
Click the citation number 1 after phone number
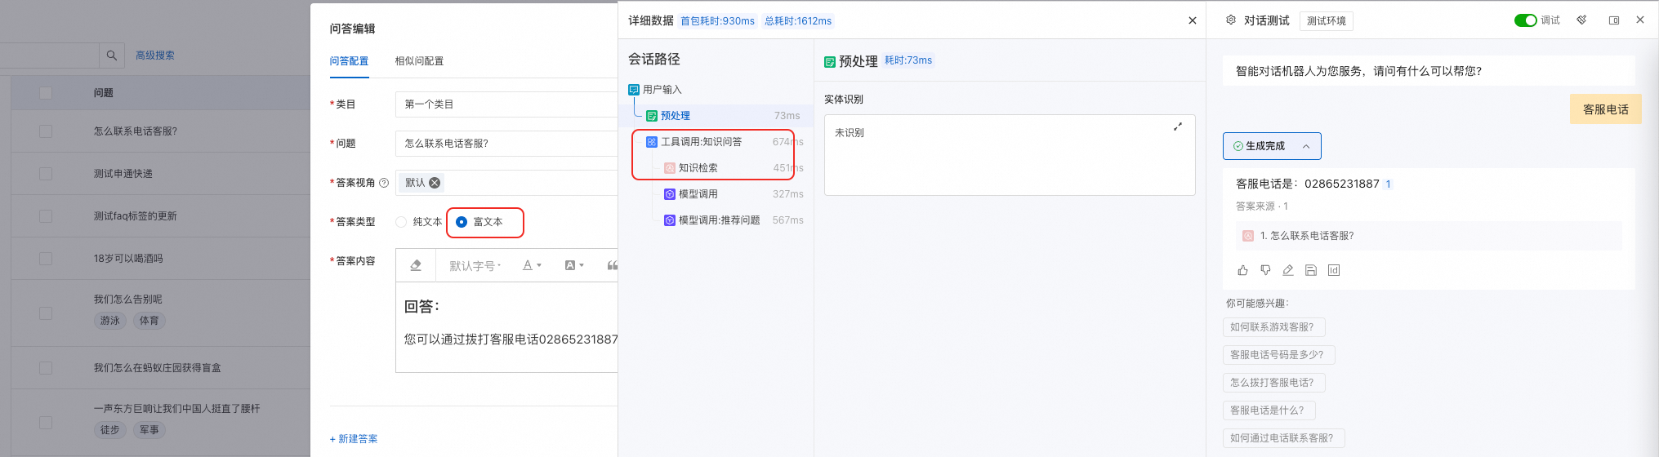point(1389,184)
